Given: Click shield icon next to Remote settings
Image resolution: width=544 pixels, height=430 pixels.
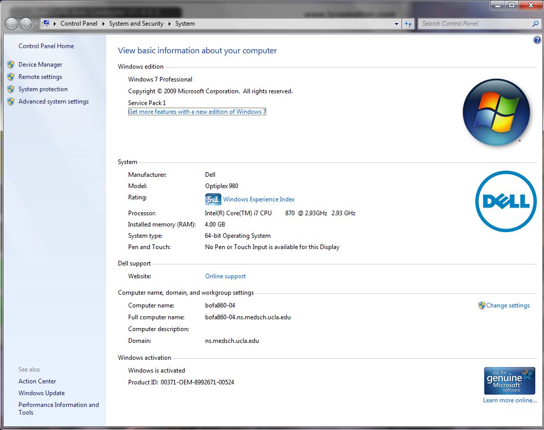Looking at the screenshot, I should pyautogui.click(x=11, y=77).
